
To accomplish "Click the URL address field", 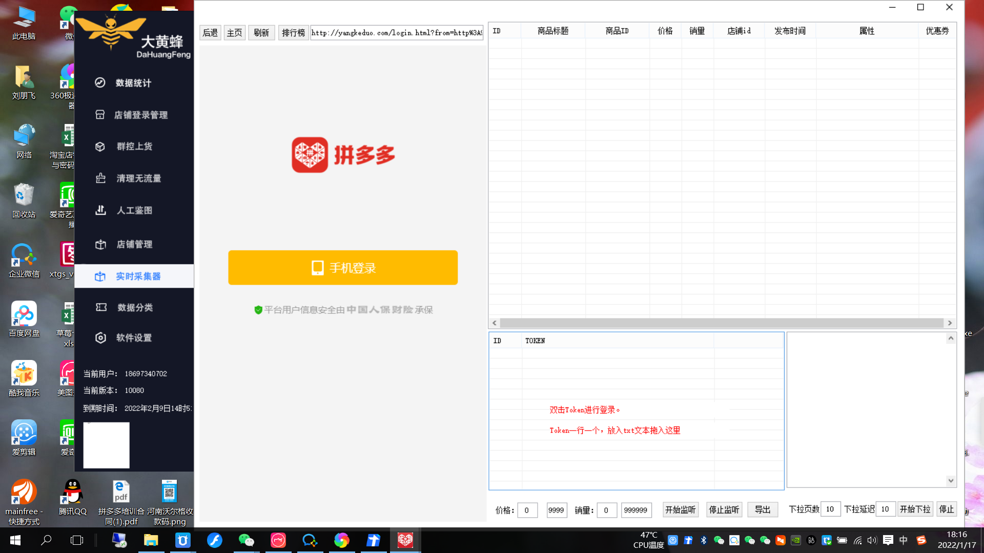I will 396,33.
